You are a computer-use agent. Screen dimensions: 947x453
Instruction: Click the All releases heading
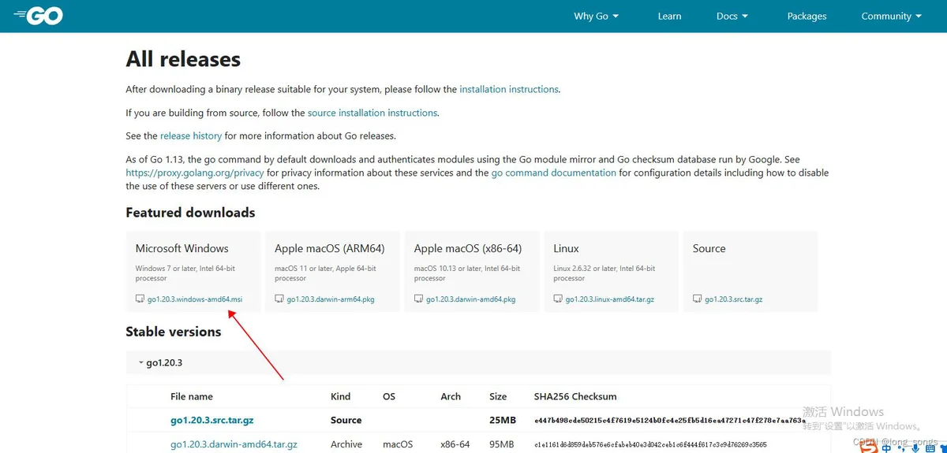click(183, 59)
